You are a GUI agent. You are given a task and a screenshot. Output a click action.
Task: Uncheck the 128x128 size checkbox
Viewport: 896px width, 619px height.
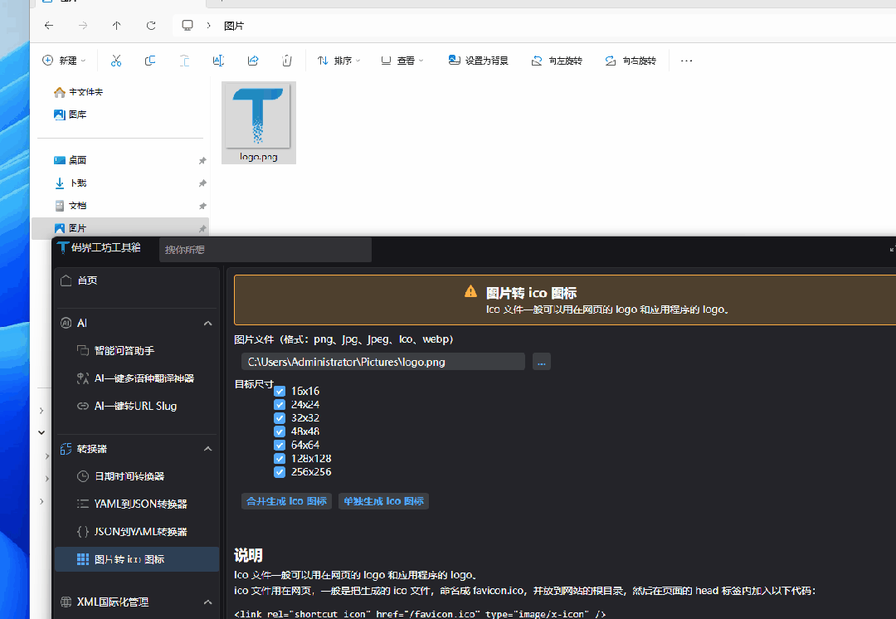[x=280, y=458]
